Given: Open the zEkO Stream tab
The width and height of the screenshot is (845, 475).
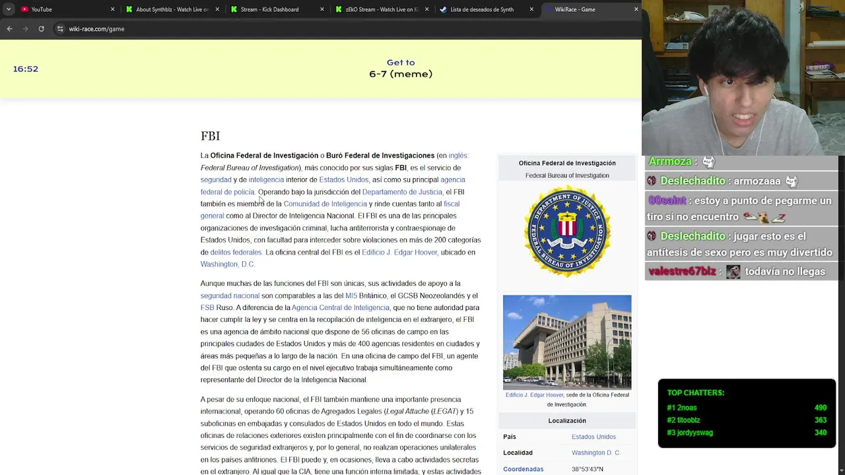Looking at the screenshot, I should tap(382, 9).
